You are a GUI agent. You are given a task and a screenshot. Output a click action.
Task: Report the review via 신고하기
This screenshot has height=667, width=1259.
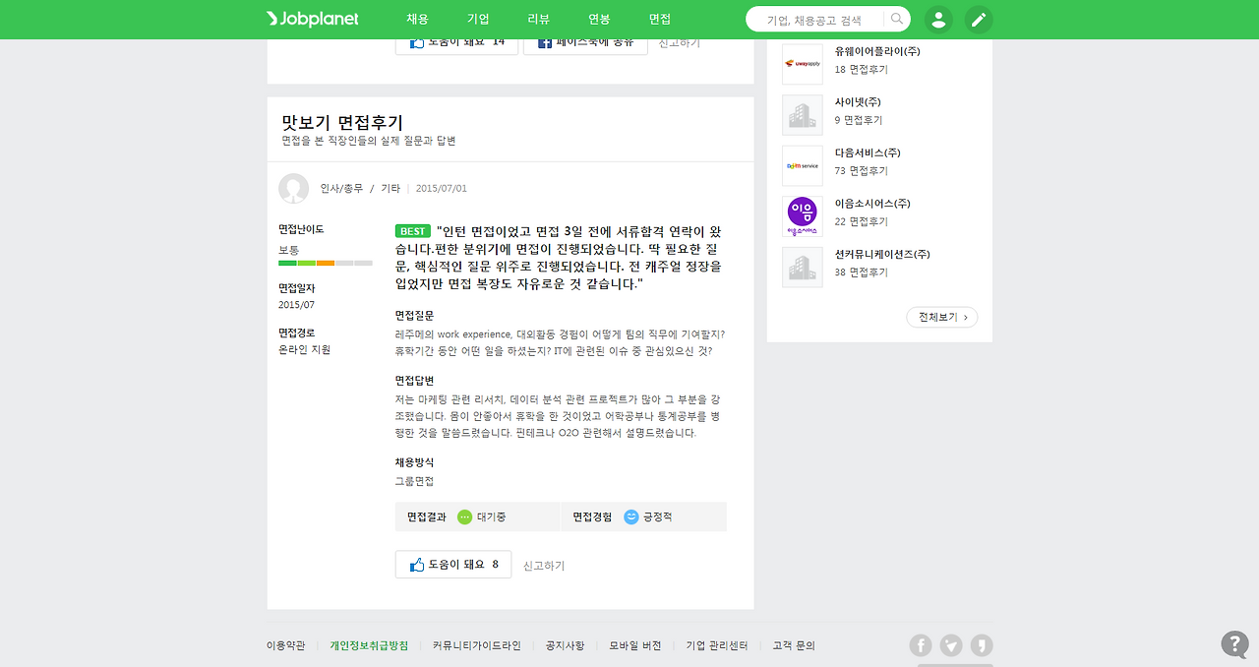pyautogui.click(x=542, y=564)
